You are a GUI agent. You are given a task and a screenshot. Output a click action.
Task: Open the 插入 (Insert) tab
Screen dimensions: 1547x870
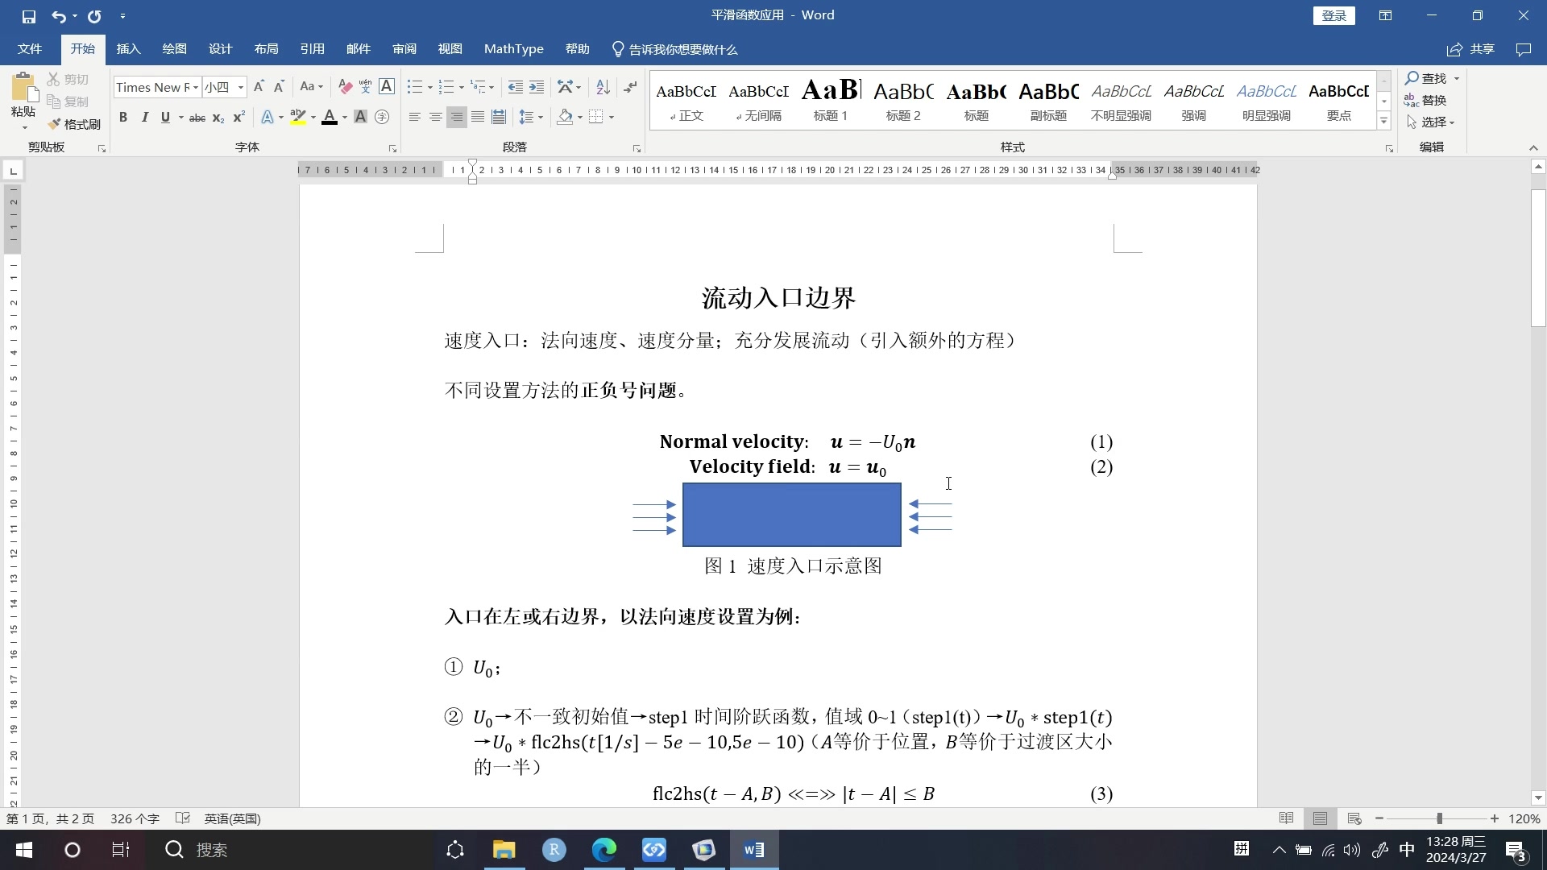(x=127, y=48)
